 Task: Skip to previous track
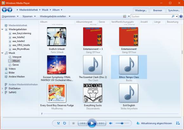click(x=83, y=123)
